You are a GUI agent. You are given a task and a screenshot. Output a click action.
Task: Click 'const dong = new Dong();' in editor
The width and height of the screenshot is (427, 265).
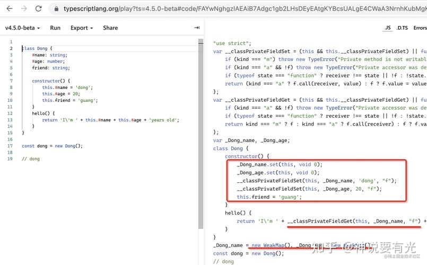tap(53, 146)
